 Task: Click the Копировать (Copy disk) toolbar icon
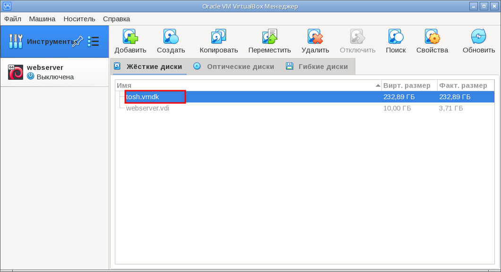[x=218, y=37]
